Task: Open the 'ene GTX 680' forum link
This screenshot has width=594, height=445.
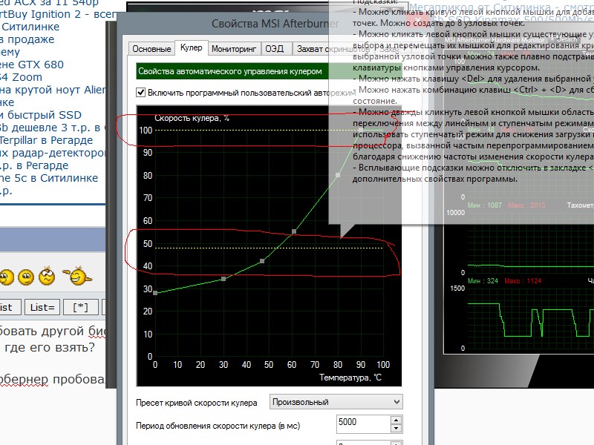Action: [32, 65]
